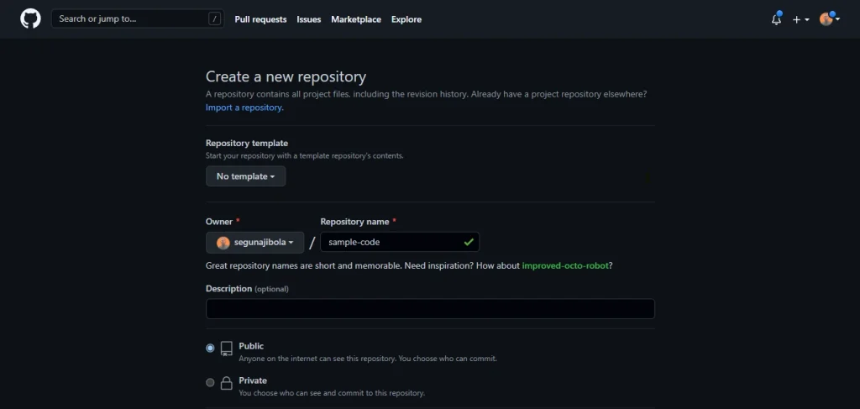
Task: Click text 'Anyone on the internet can see this repository'
Action: [x=317, y=359]
